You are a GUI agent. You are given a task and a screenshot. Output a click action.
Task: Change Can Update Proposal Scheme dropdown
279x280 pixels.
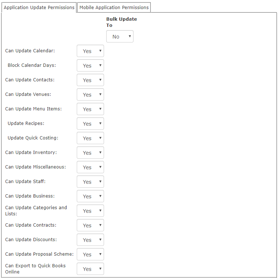pos(90,254)
